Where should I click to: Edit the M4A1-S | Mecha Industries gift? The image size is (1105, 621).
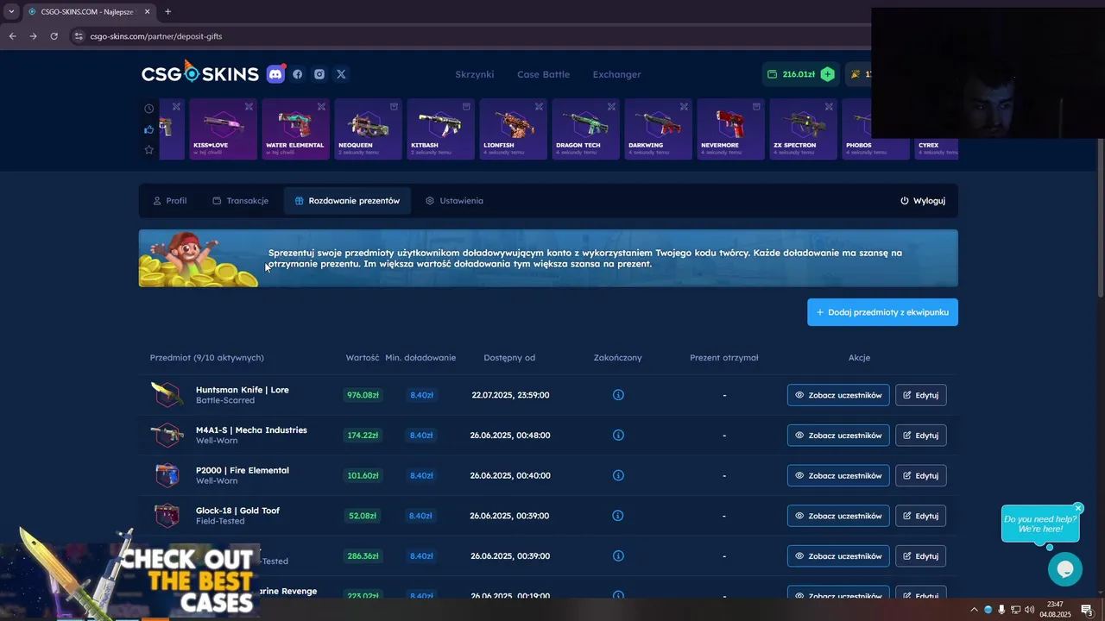pos(920,436)
